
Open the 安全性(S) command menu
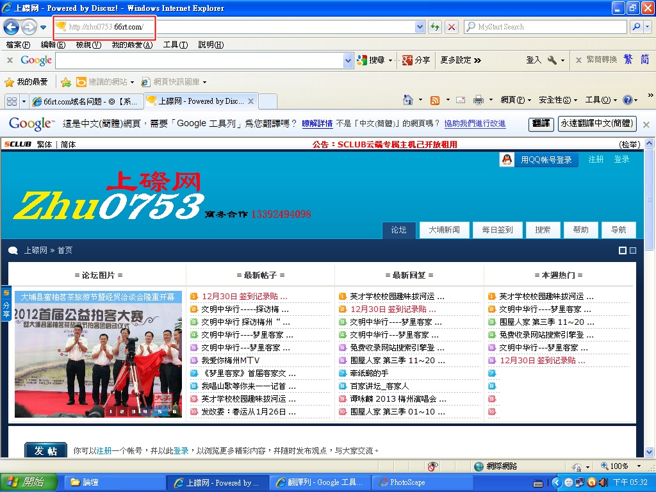[x=558, y=100]
